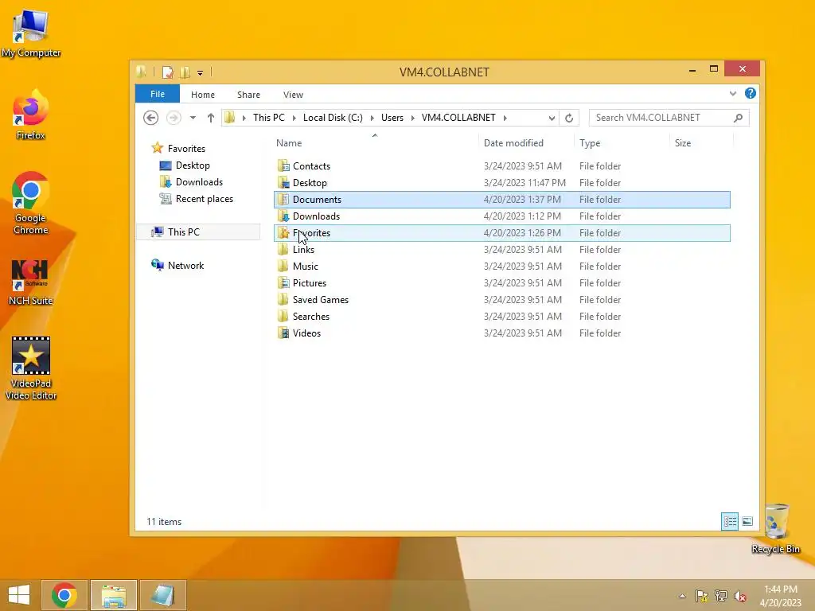This screenshot has width=815, height=611.
Task: Select the Videos folder icon
Action: pos(283,333)
